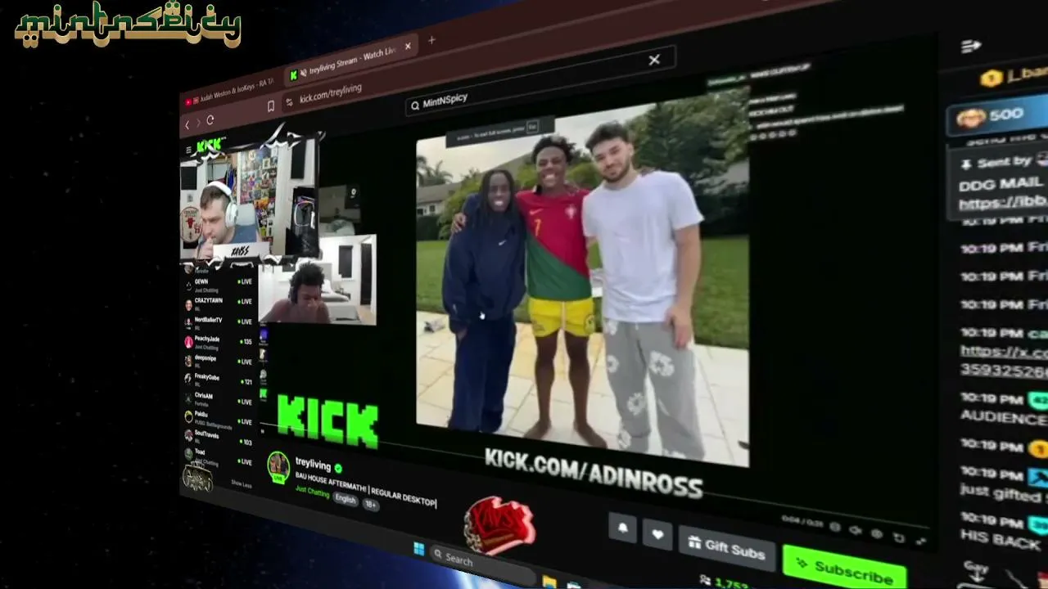
Task: Open FreakyGabe's channel in the sidebar
Action: (219, 380)
